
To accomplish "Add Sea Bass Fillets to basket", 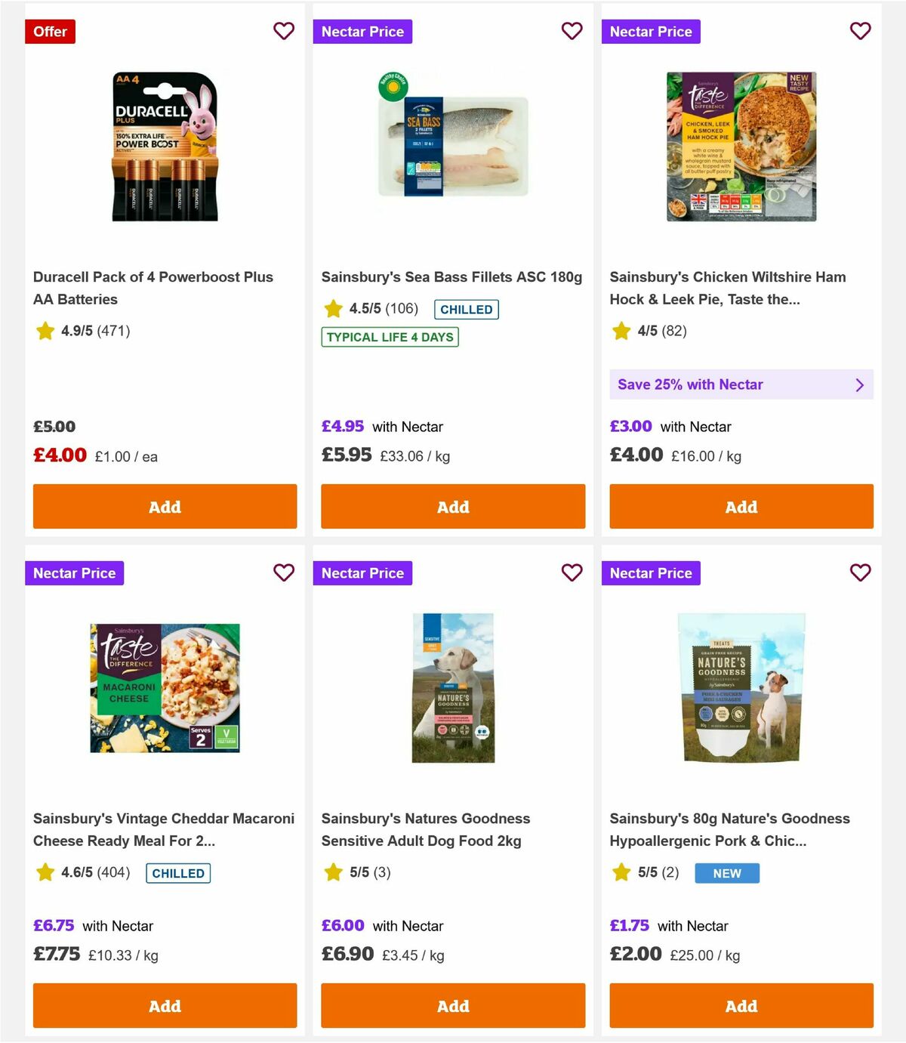I will (453, 506).
